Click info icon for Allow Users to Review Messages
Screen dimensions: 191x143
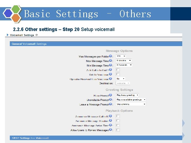[110, 129]
